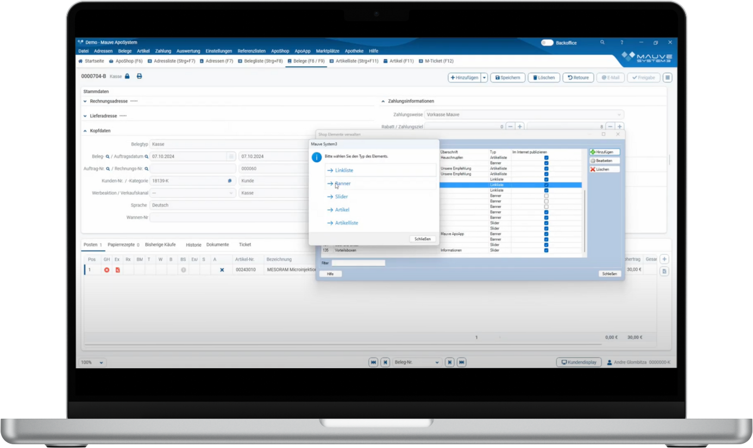Open the Auswertung menu

click(188, 51)
